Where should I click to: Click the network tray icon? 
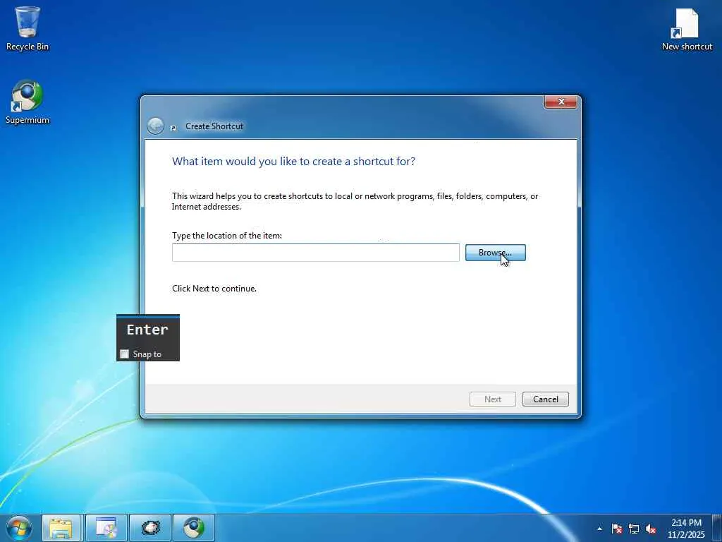(634, 529)
